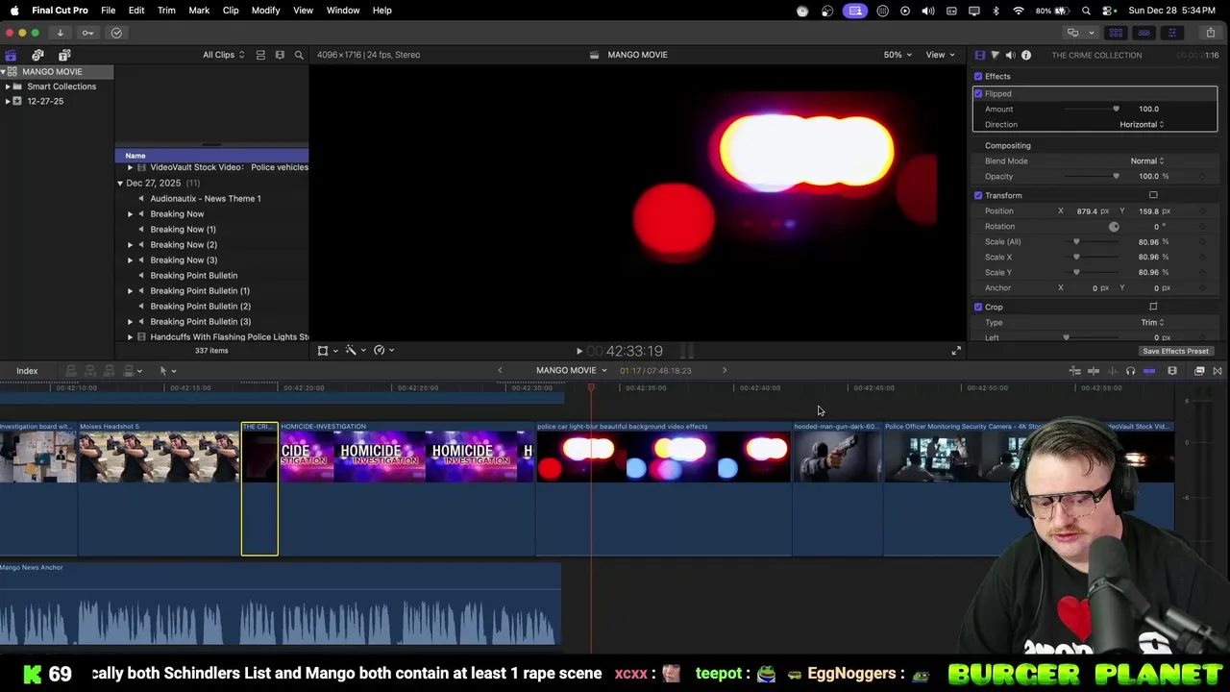Toggle Timeline panel visibility button
The image size is (1230, 692).
pyautogui.click(x=1144, y=33)
